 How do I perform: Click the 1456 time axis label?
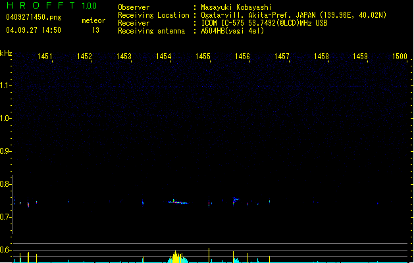pos(242,57)
